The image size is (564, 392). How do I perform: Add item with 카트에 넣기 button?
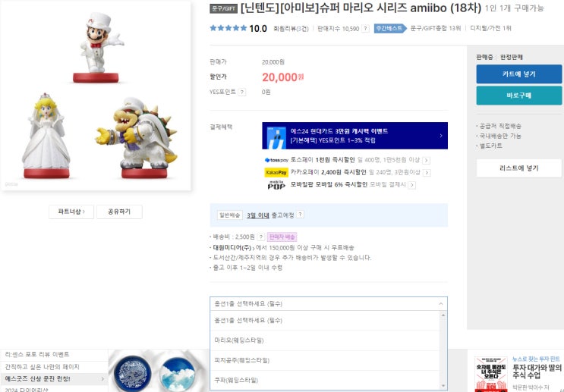pyautogui.click(x=518, y=74)
